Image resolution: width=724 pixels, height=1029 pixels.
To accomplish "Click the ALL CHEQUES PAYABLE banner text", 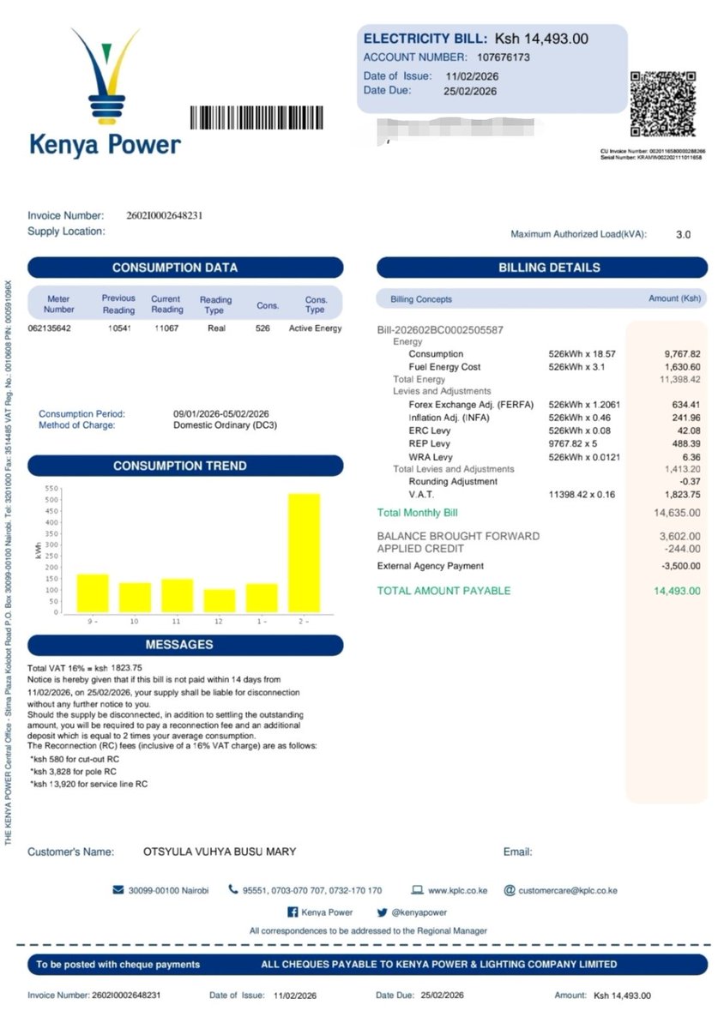I will 438,965.
